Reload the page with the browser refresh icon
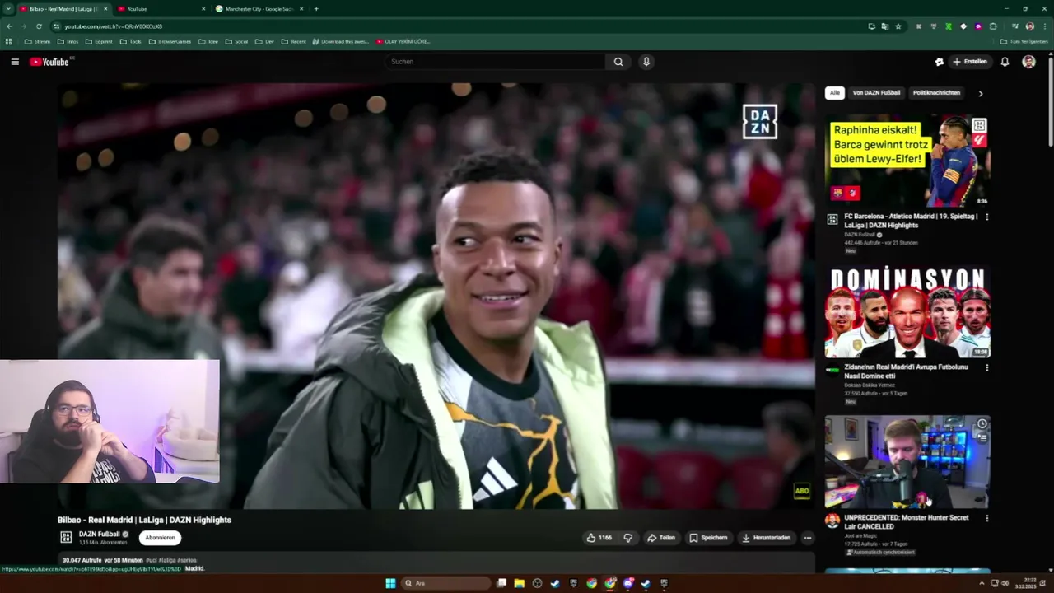The width and height of the screenshot is (1054, 593). pyautogui.click(x=39, y=26)
